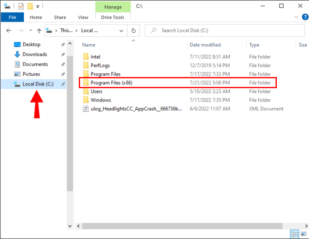This screenshot has height=239, width=309.
Task: Click the This PC breadcrumb
Action: coord(66,30)
